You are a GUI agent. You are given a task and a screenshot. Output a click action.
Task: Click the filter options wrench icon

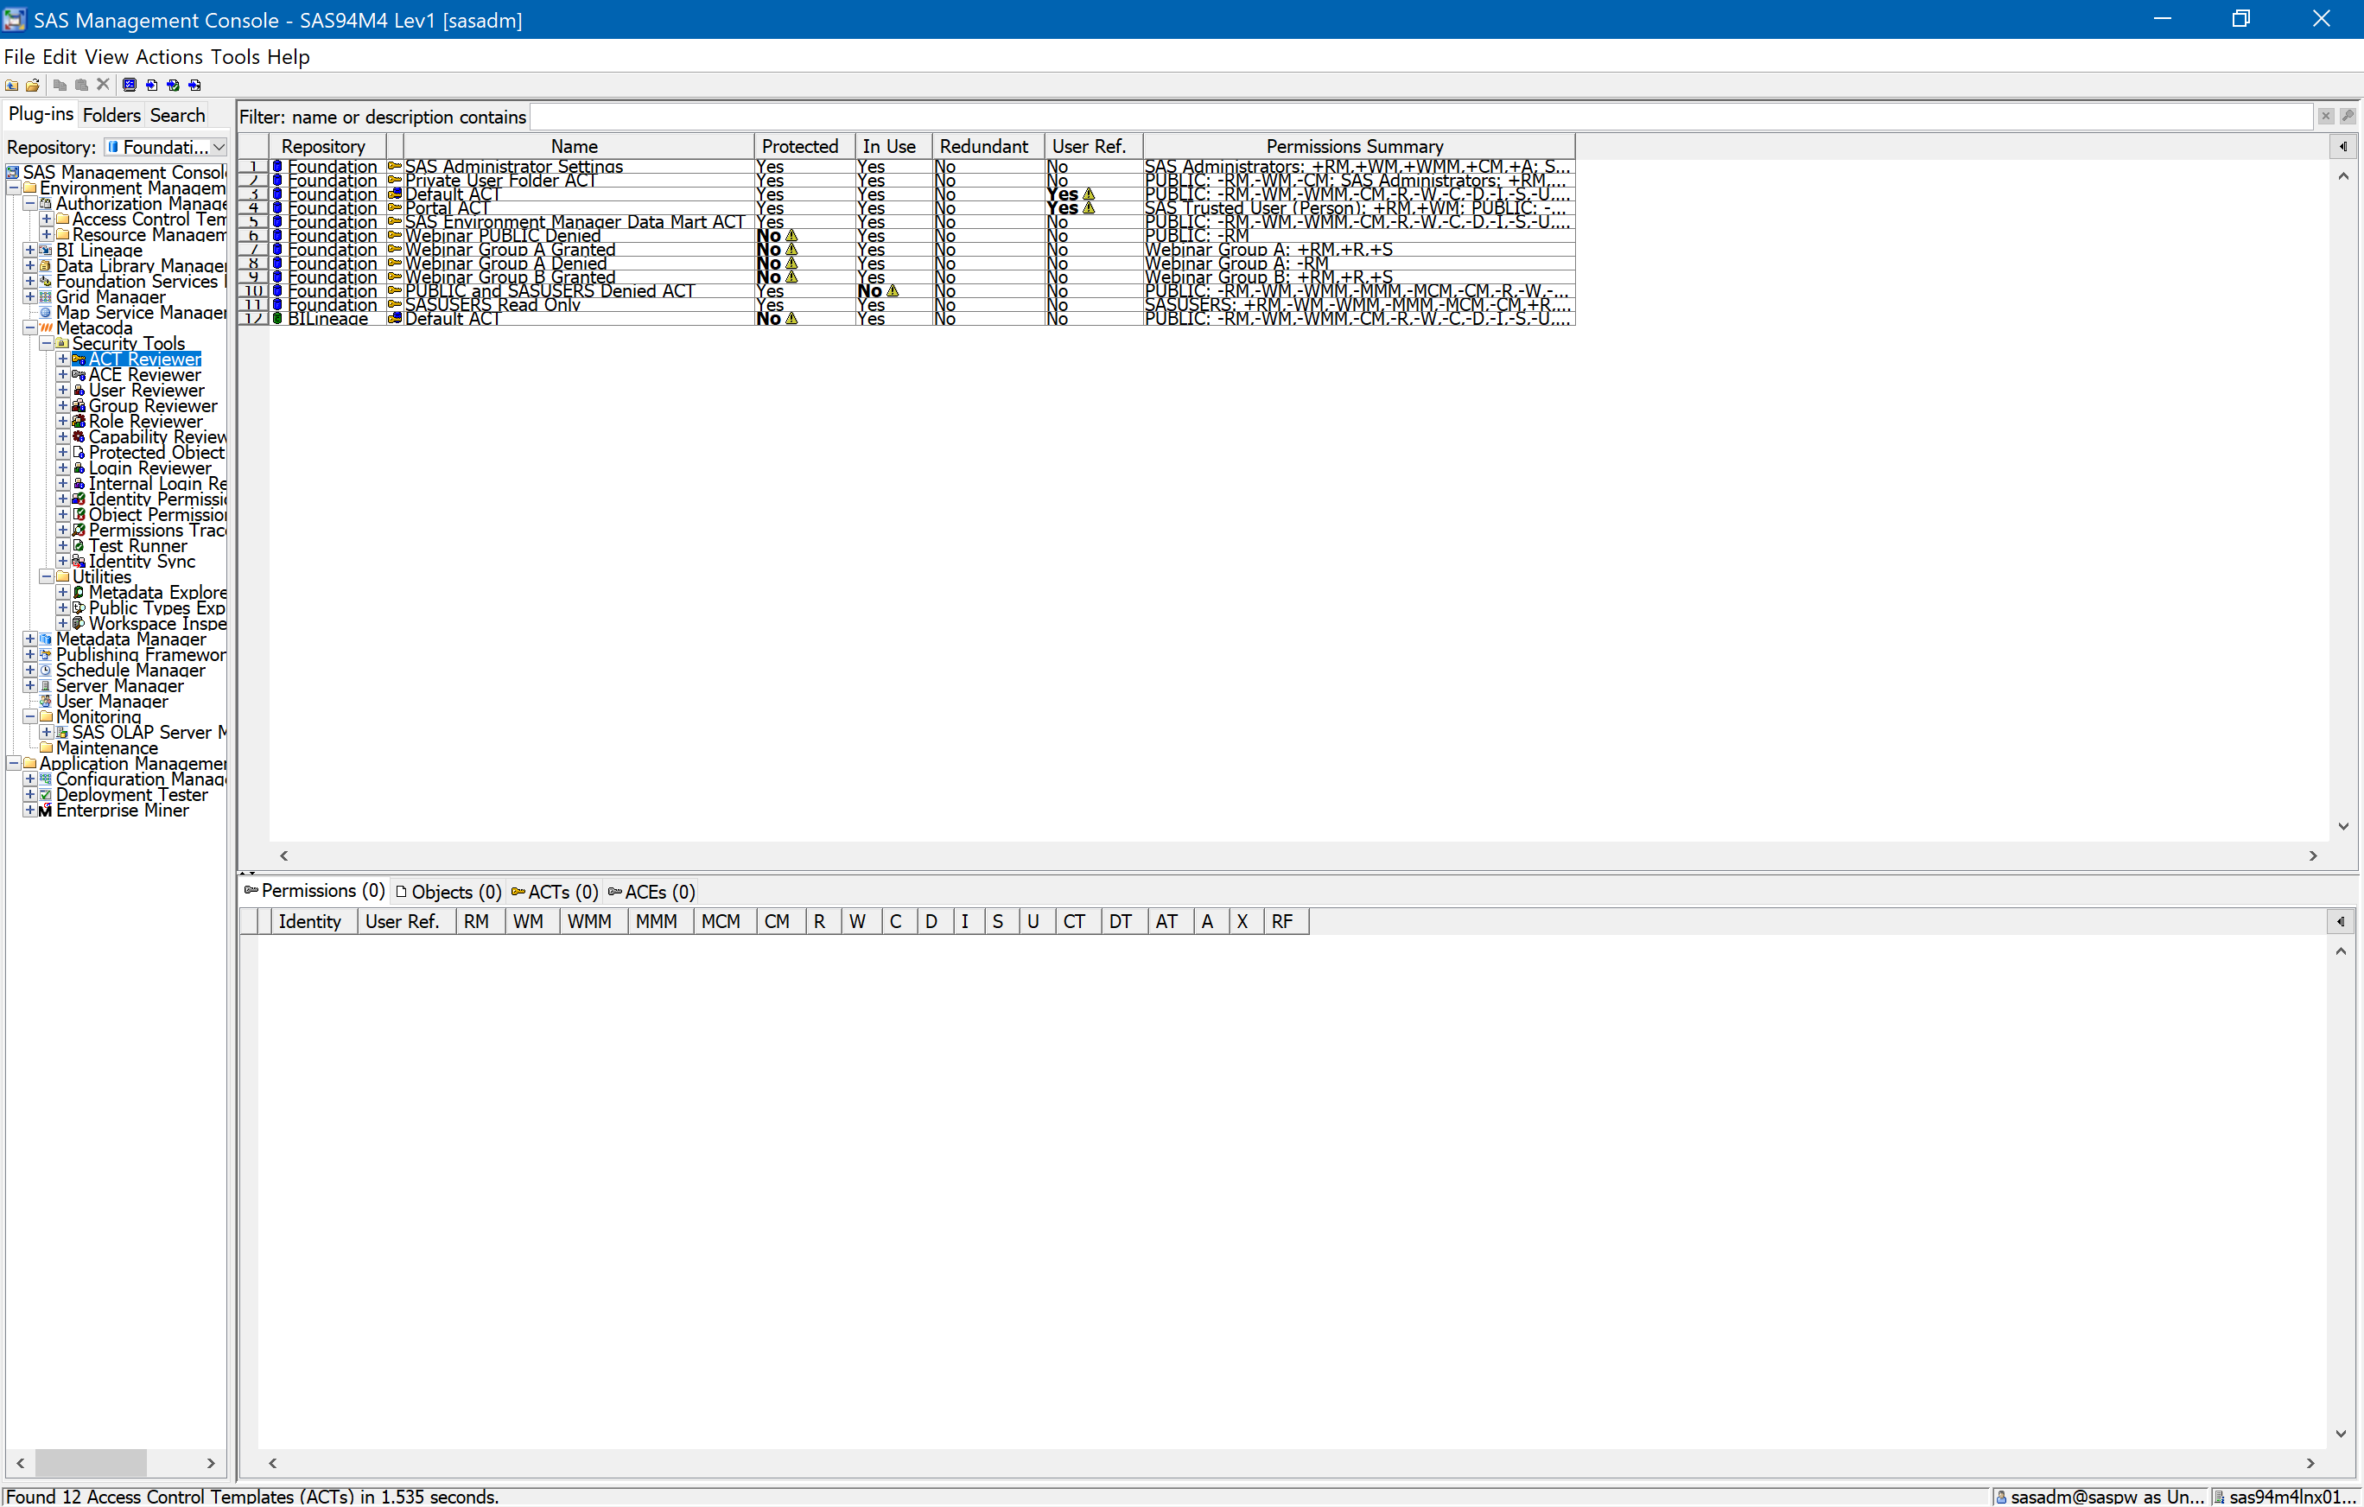point(2348,117)
